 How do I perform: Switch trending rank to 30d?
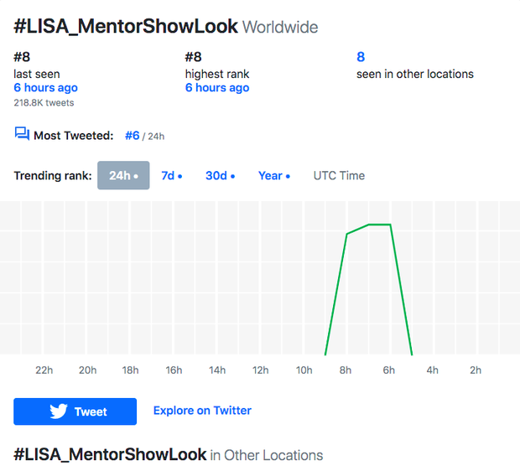pos(220,176)
